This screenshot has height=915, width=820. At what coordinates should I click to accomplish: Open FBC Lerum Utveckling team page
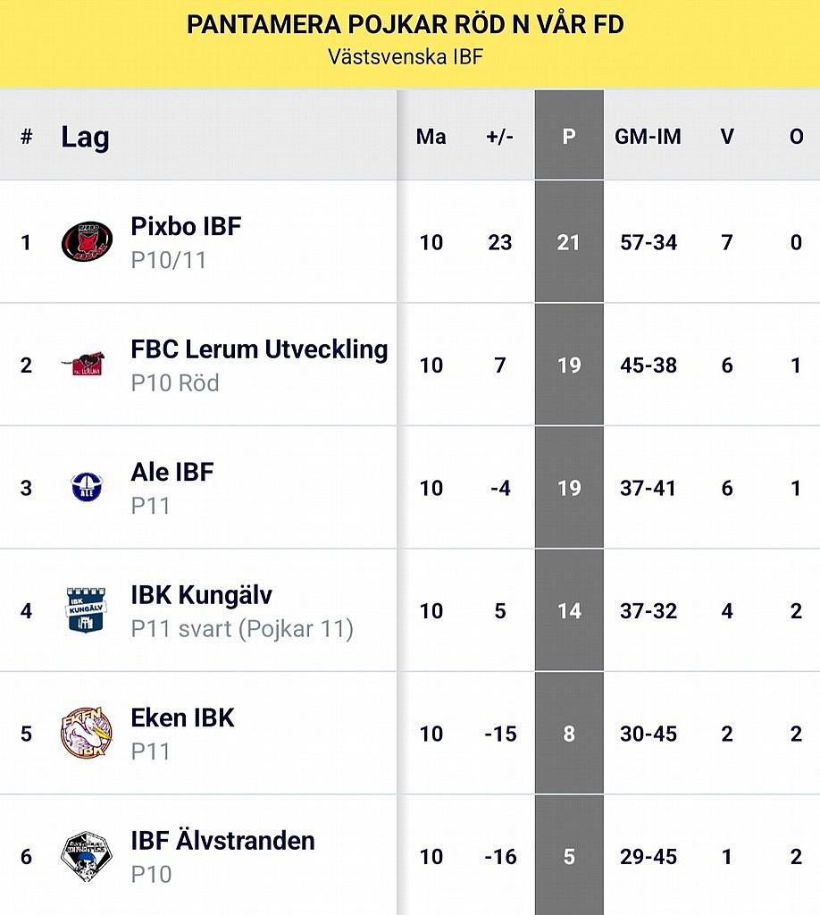pos(259,349)
